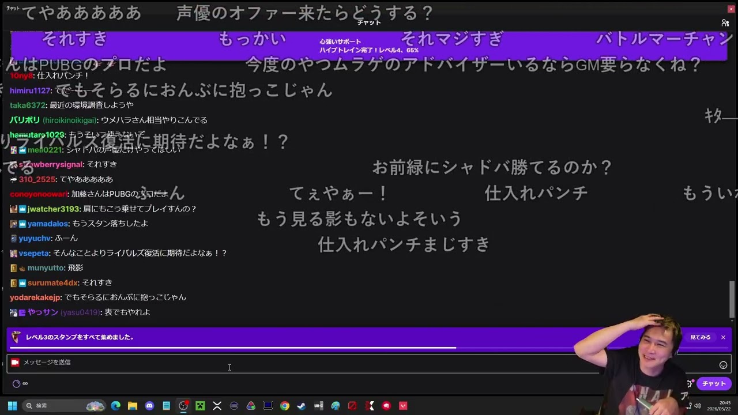Open the chat users list icon

click(725, 23)
